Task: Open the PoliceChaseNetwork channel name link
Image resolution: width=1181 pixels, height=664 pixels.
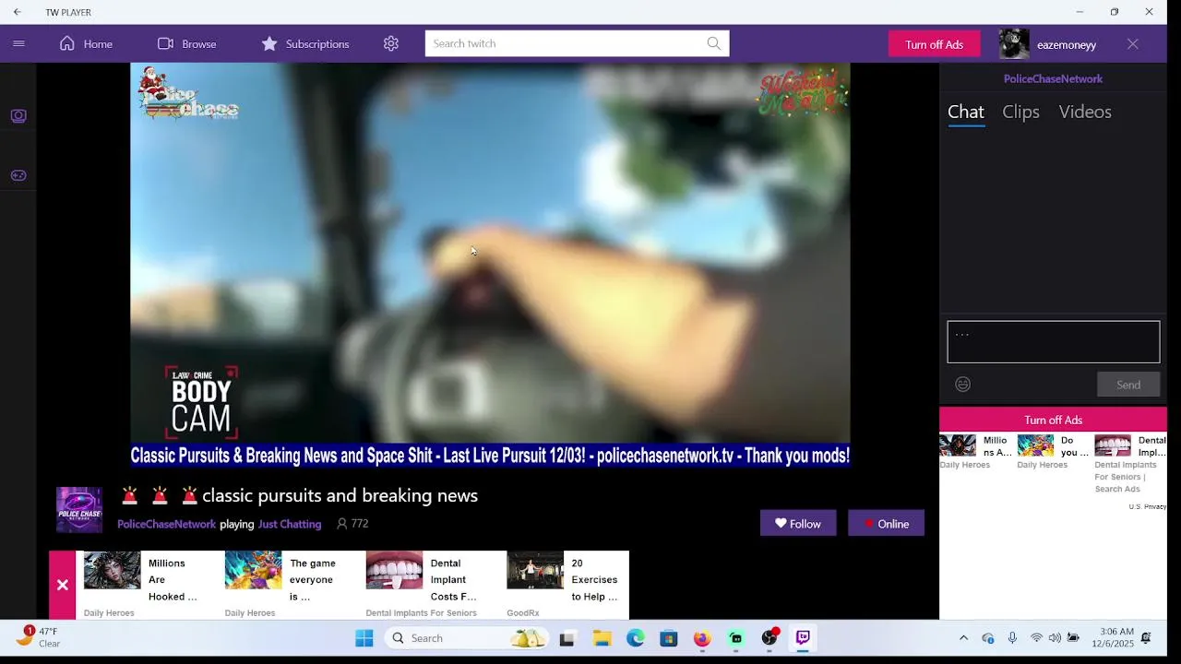Action: tap(166, 524)
